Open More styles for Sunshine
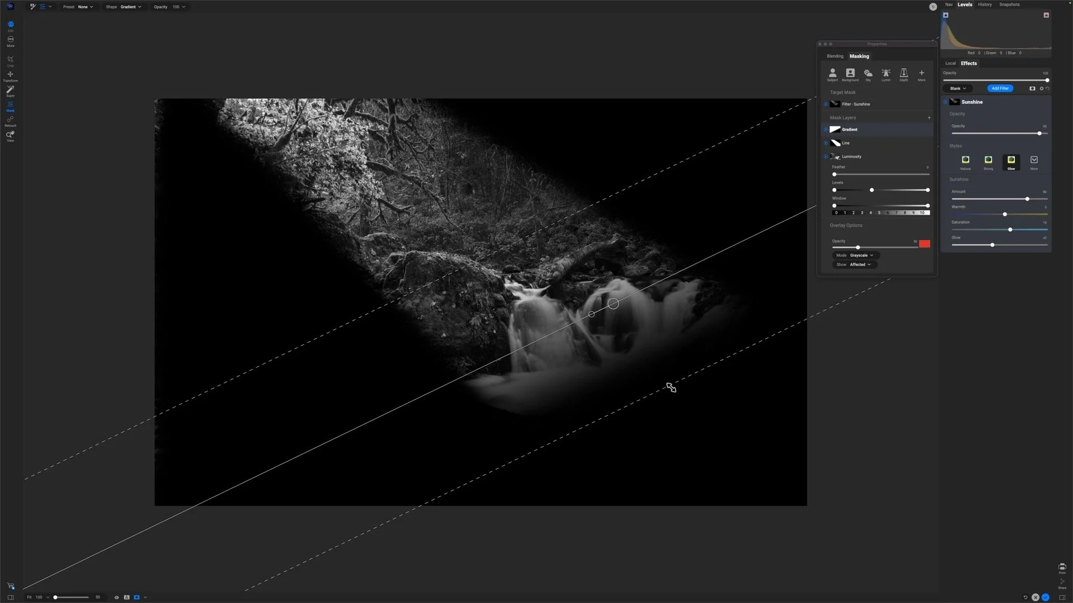Image resolution: width=1073 pixels, height=603 pixels. click(x=1034, y=162)
